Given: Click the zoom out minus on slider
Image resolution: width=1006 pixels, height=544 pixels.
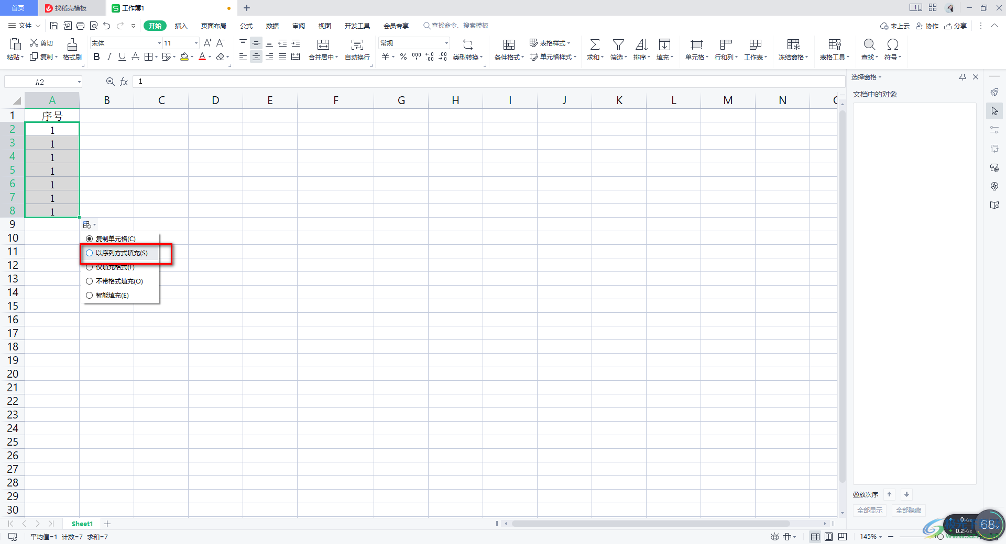Looking at the screenshot, I should click(x=891, y=537).
